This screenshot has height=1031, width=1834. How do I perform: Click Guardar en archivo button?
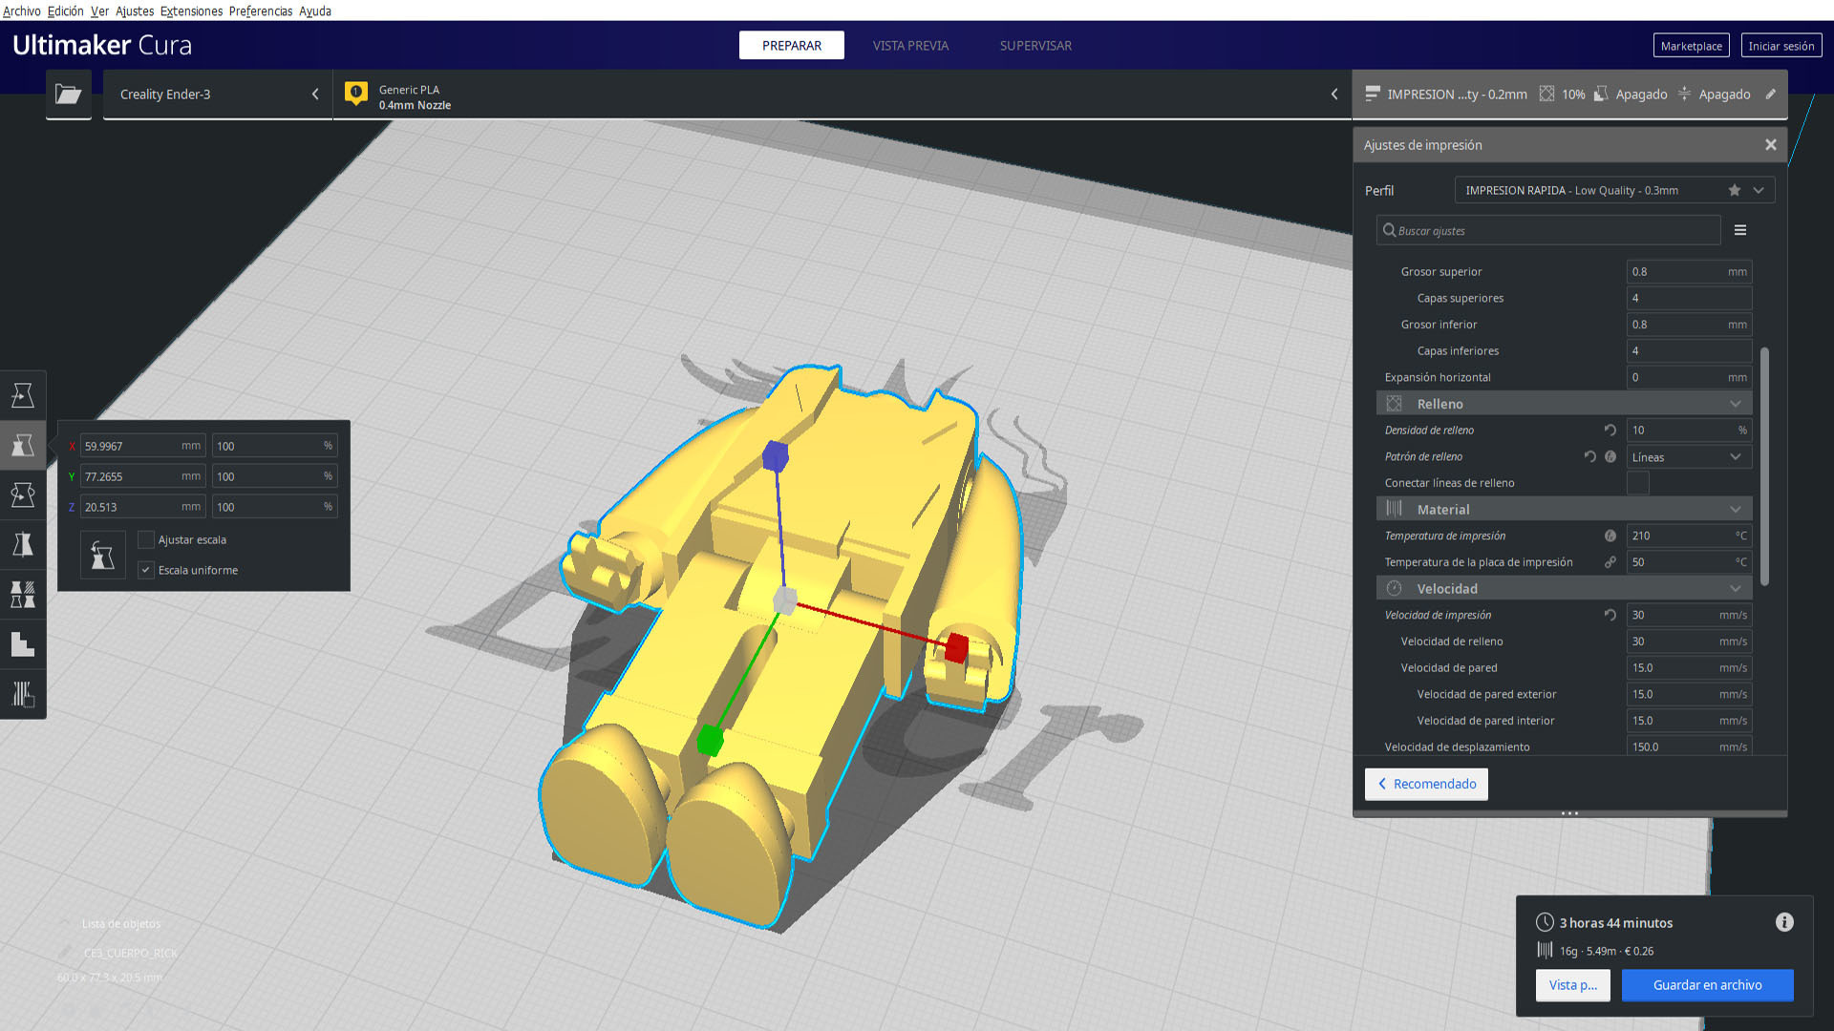pyautogui.click(x=1706, y=985)
